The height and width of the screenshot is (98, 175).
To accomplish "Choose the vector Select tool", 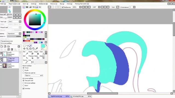I will pyautogui.click(x=37, y=57).
